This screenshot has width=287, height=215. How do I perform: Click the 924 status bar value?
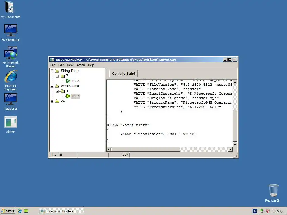[x=125, y=155]
